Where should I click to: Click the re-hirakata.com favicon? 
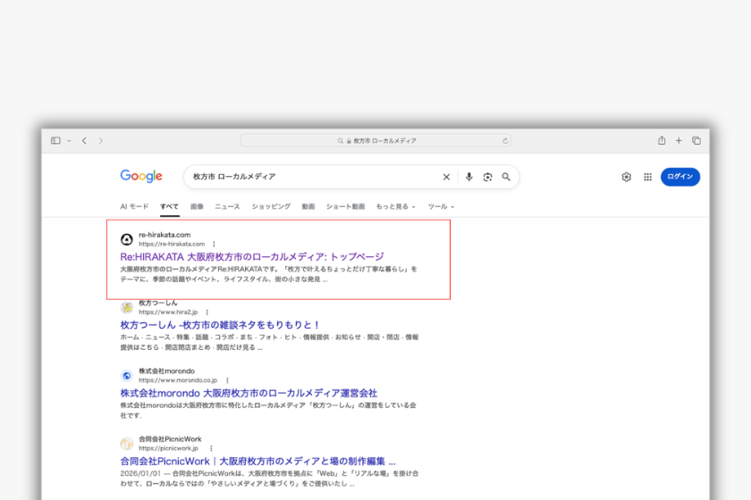coord(126,239)
